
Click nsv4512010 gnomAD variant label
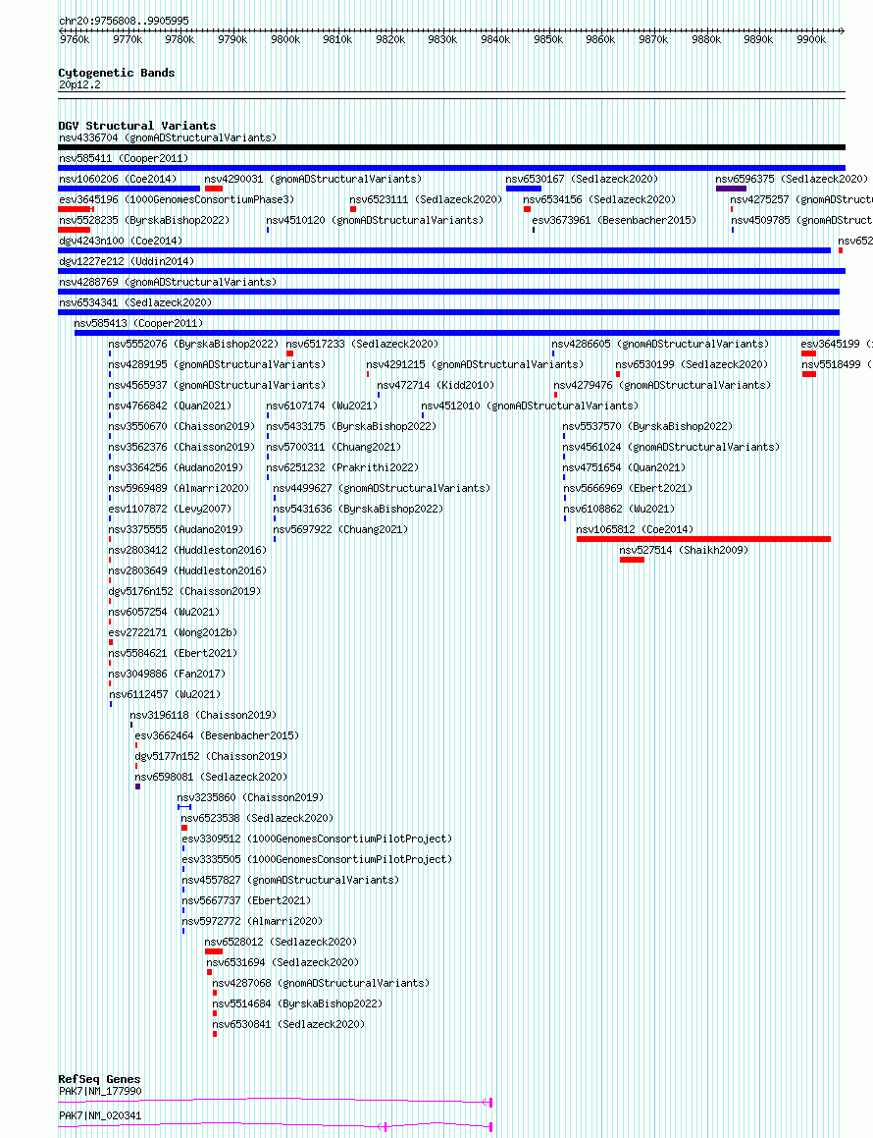530,406
